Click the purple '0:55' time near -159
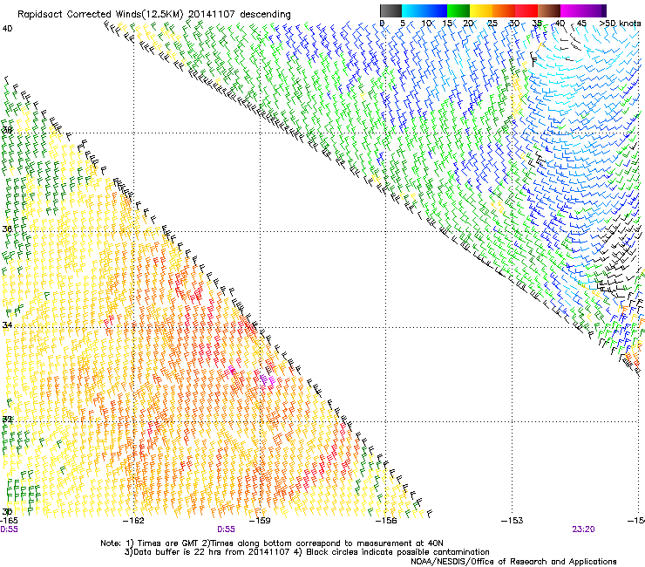The width and height of the screenshot is (645, 567). 227,529
